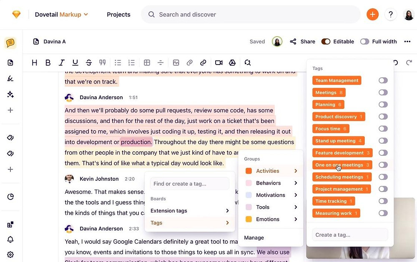
Task: Open the help question mark icon
Action: click(390, 14)
